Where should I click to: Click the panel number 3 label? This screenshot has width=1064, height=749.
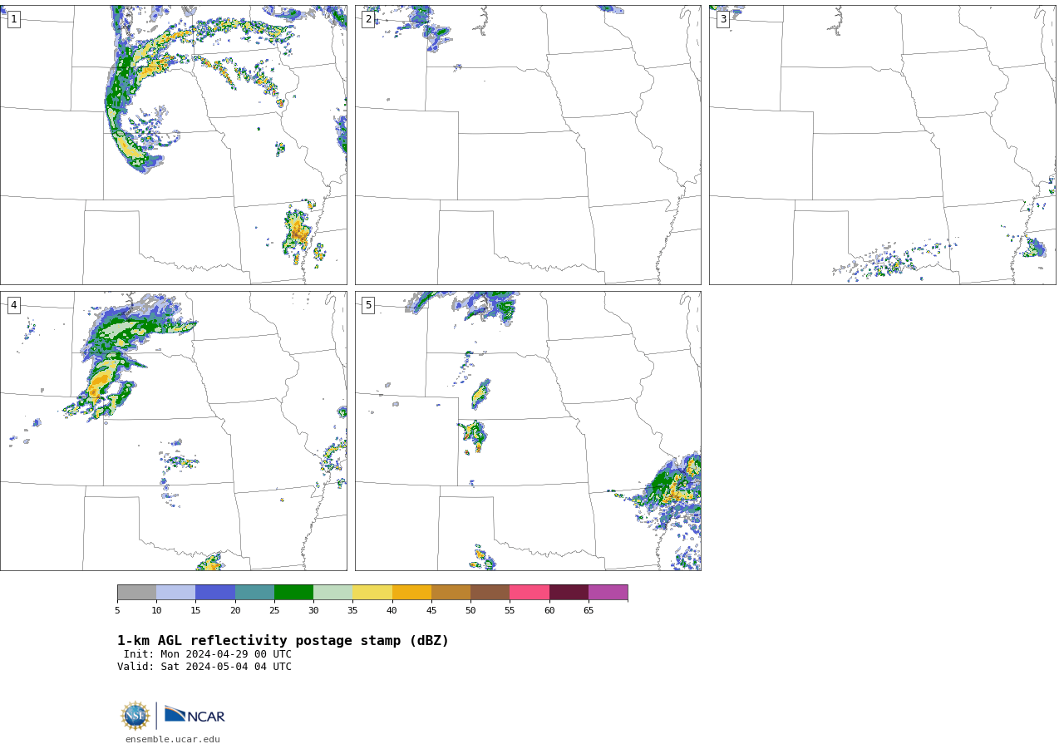pos(723,19)
